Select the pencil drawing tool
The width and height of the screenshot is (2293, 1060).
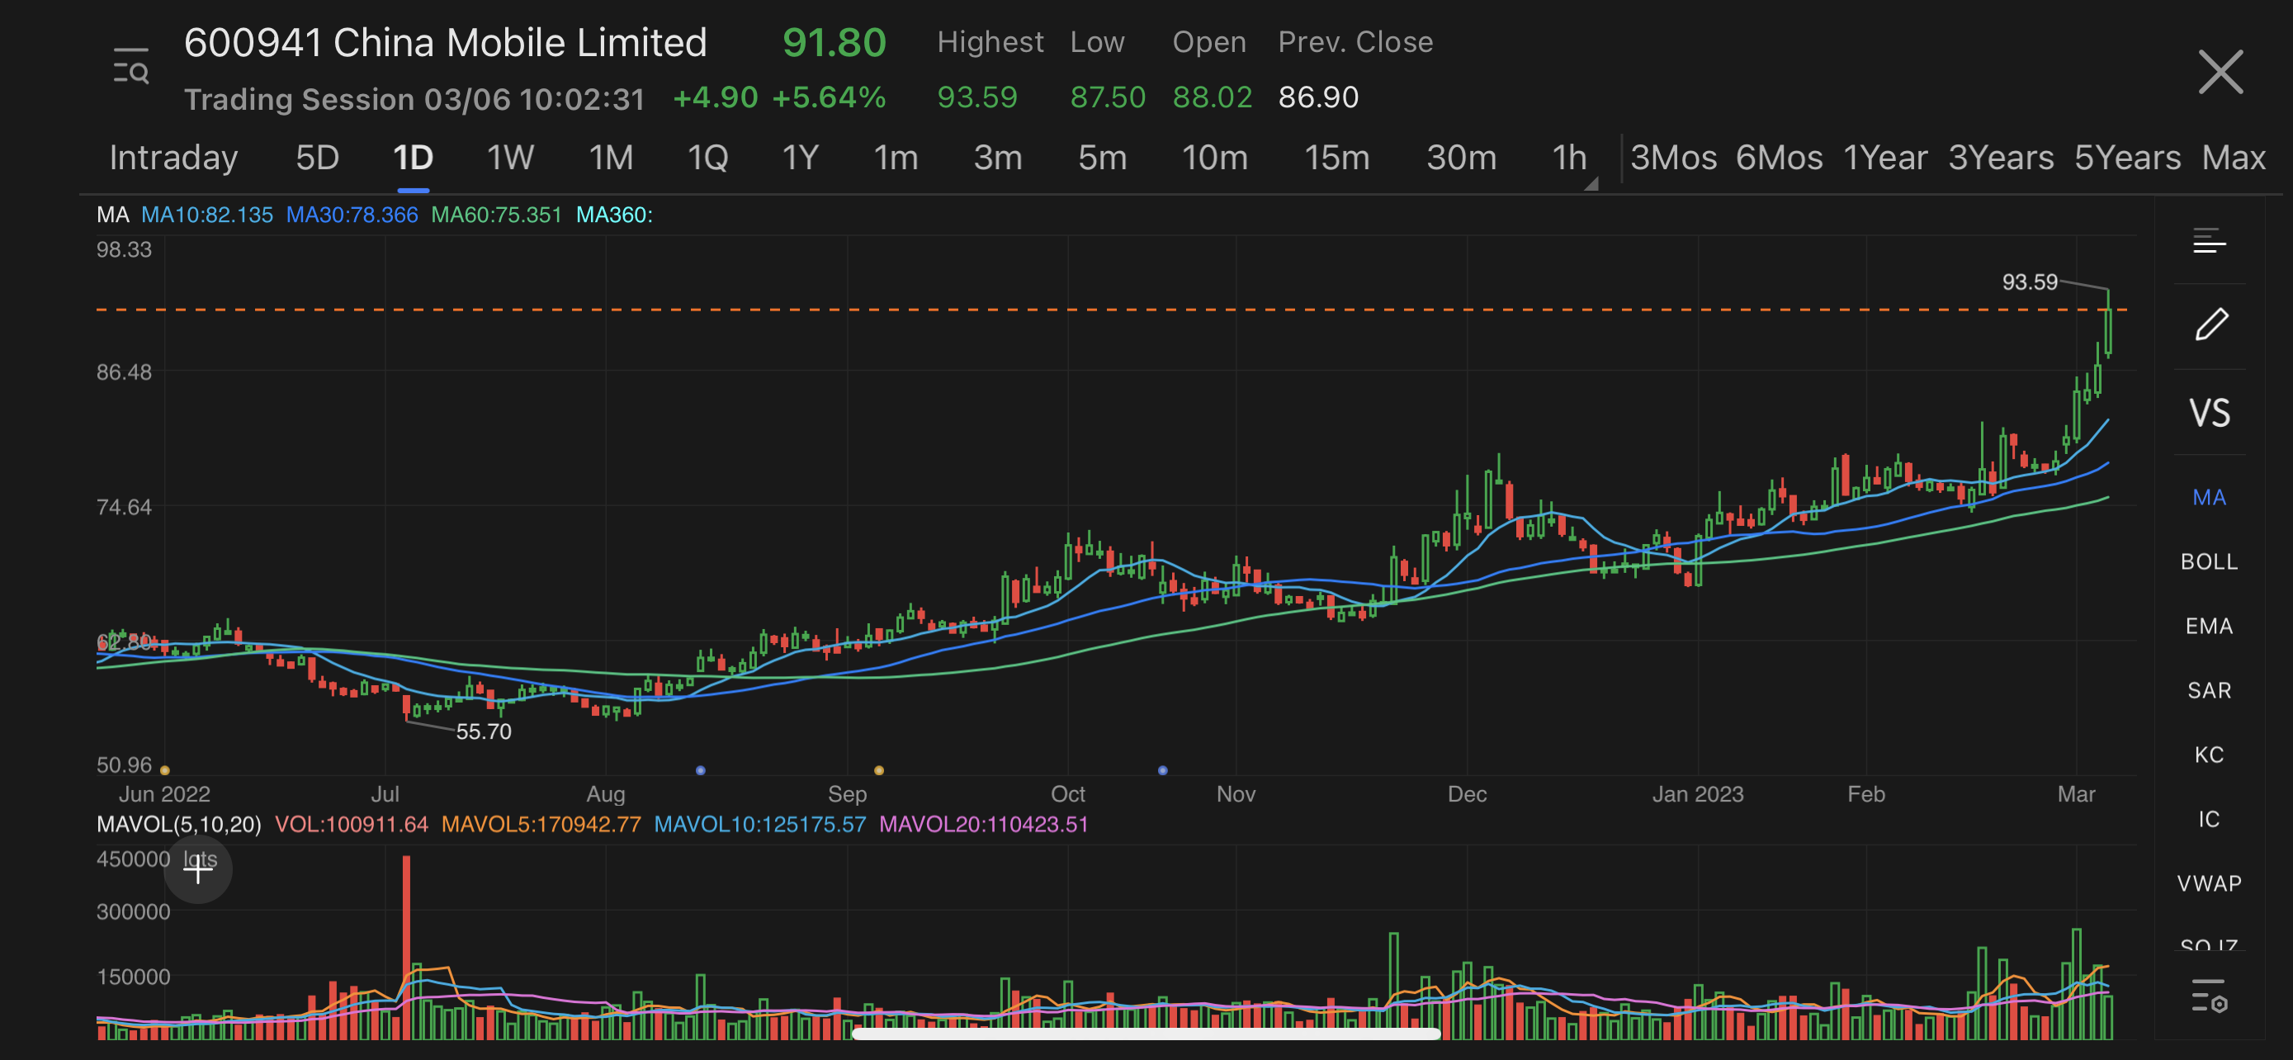[x=2210, y=325]
